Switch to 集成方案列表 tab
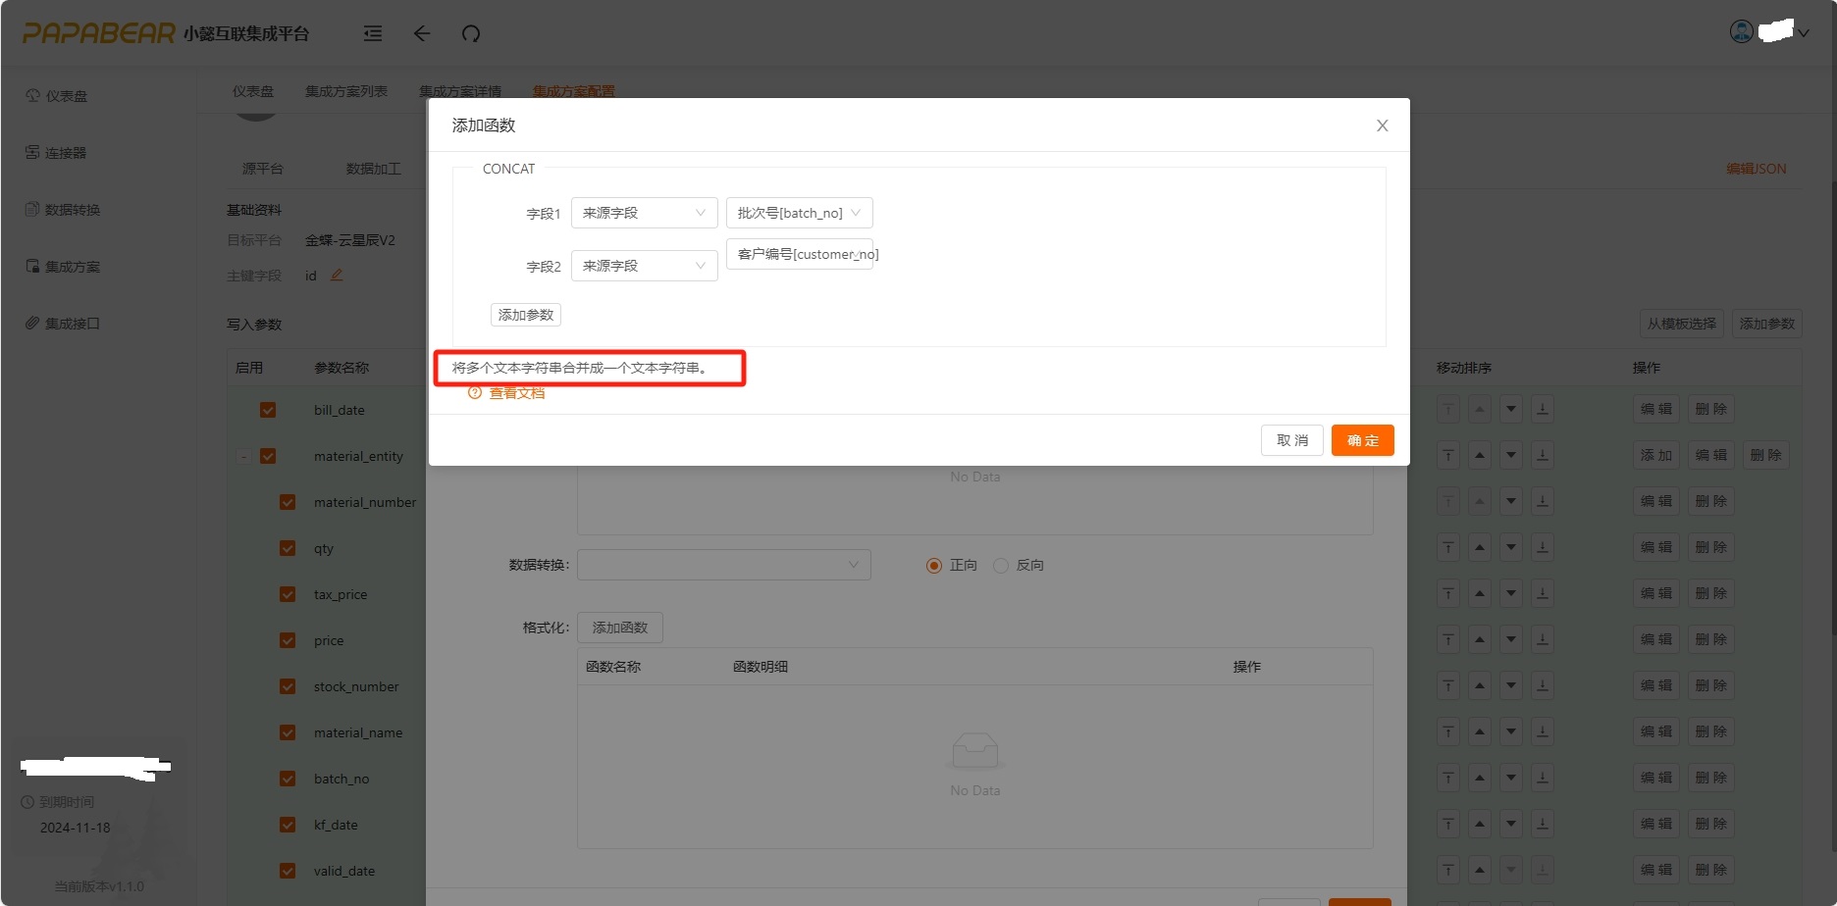Viewport: 1837px width, 906px height. tap(345, 91)
